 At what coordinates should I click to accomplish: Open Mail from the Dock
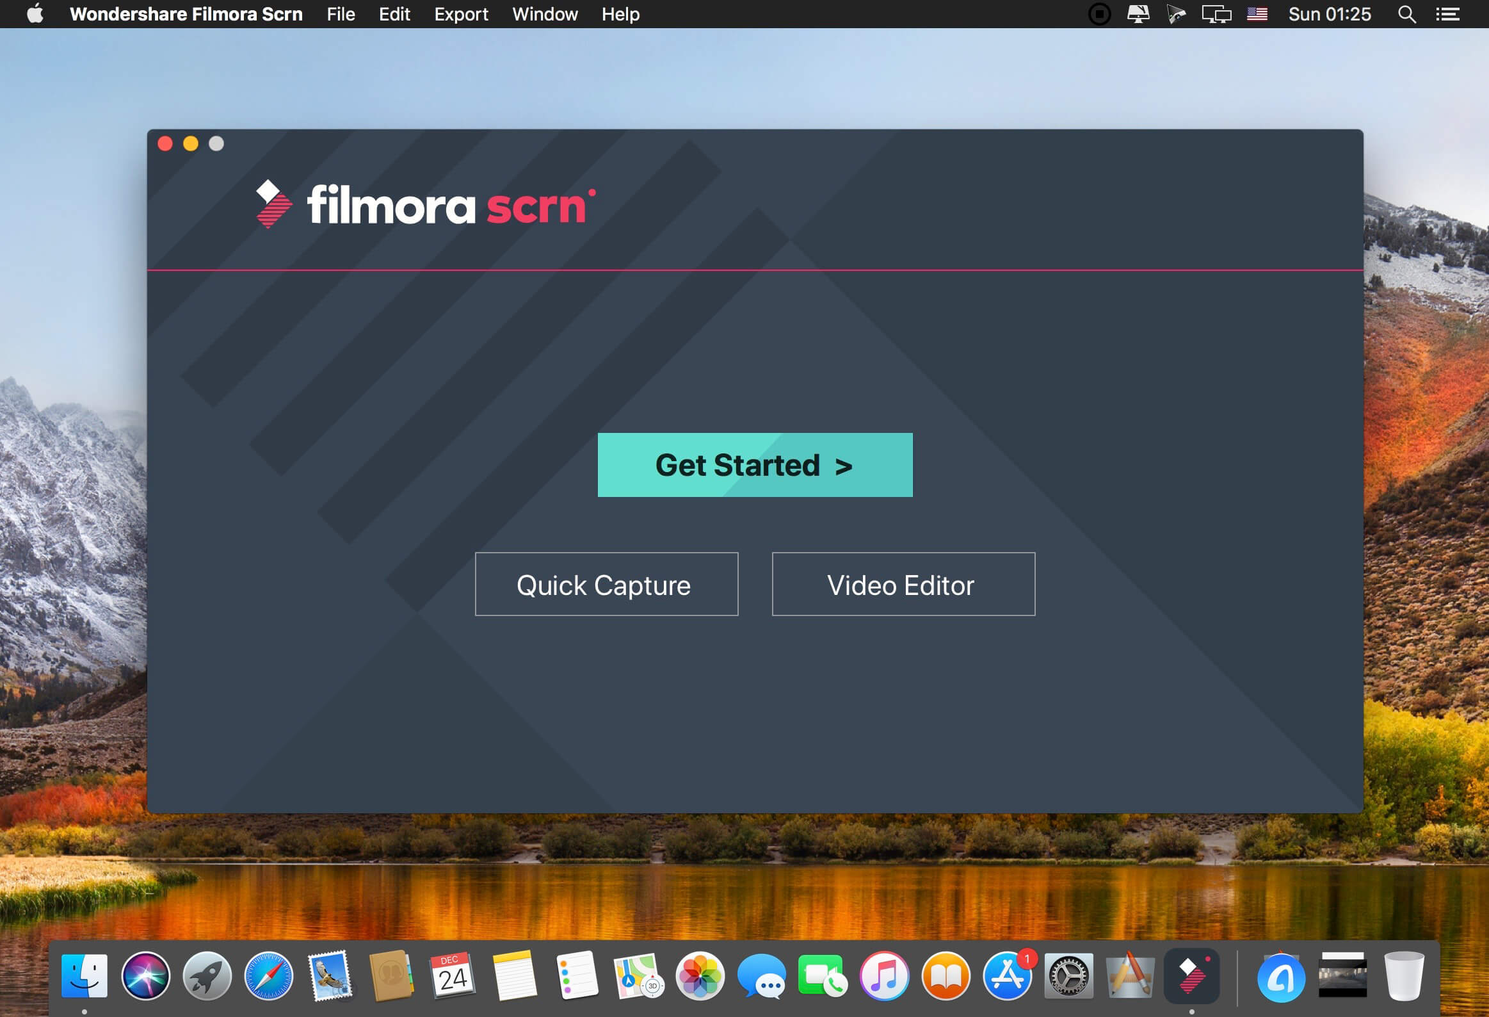(330, 976)
